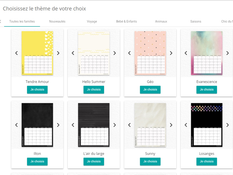Open the Animaux category tab
Viewport: 233px width, 175px height.
pos(161,21)
